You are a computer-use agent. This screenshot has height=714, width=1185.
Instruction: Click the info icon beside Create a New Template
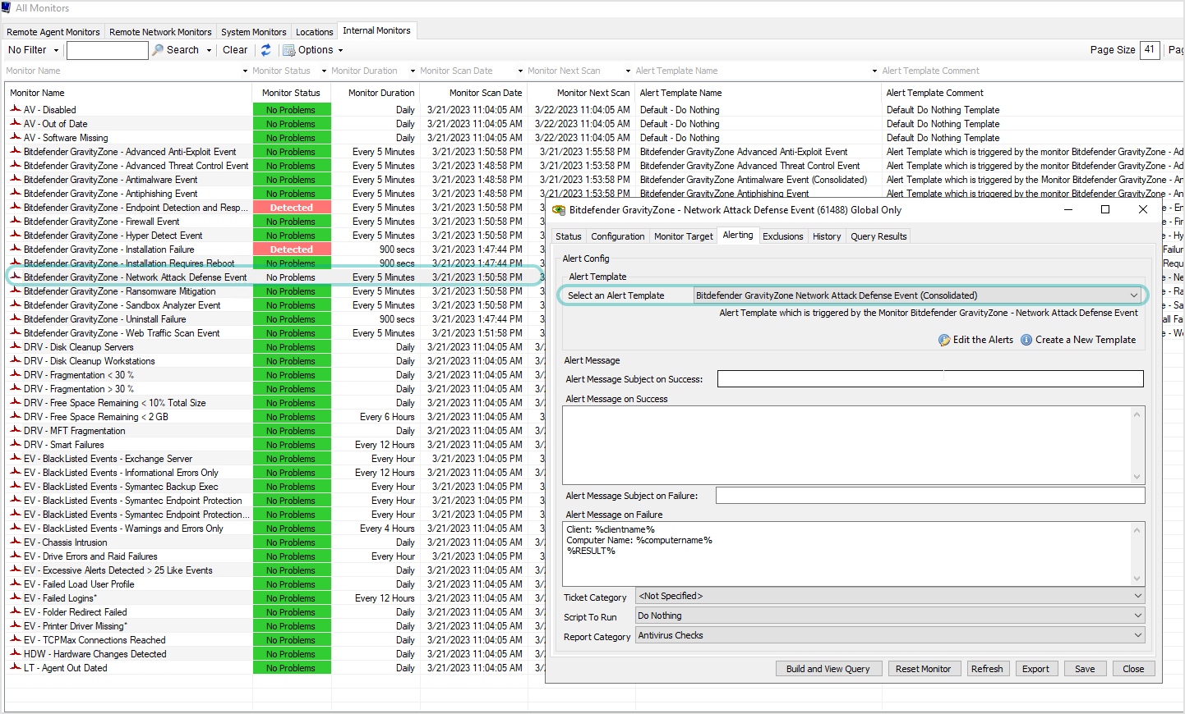pyautogui.click(x=1026, y=339)
